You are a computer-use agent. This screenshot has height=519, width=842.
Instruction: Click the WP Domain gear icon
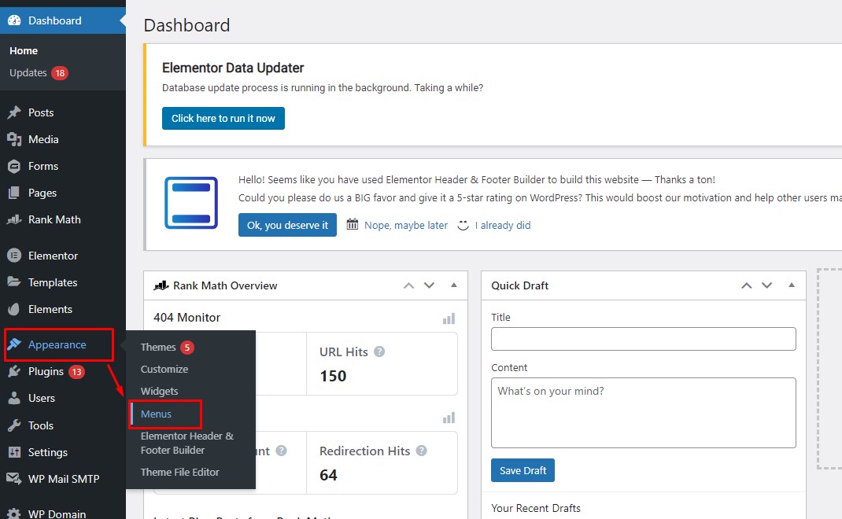pyautogui.click(x=14, y=513)
